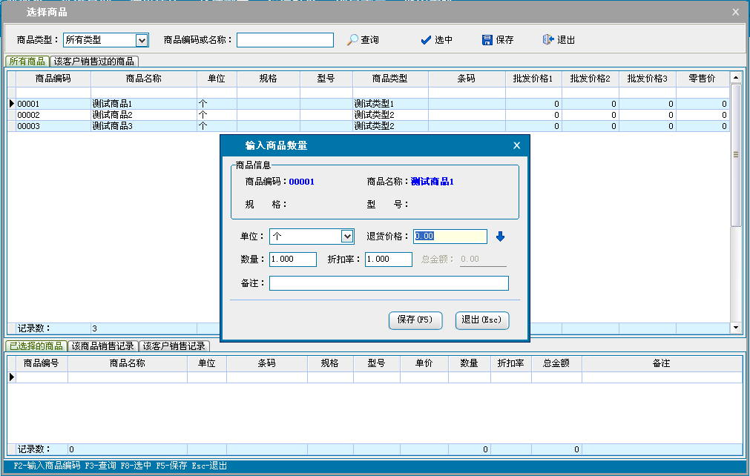Image resolution: width=750 pixels, height=476 pixels.
Task: Click the 商品编码或名称 search box
Action: point(285,40)
